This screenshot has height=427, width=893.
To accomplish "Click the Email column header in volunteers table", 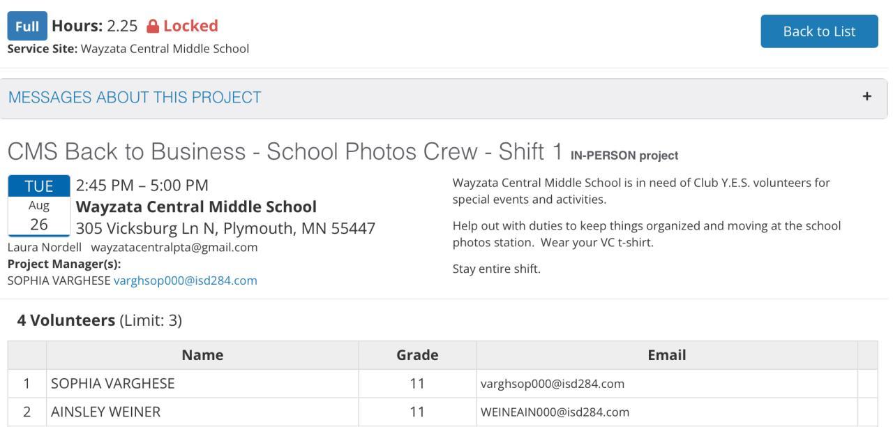I will (666, 355).
